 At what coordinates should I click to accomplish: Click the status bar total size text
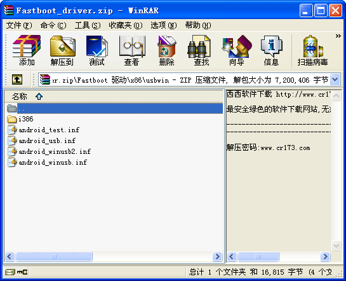260,272
